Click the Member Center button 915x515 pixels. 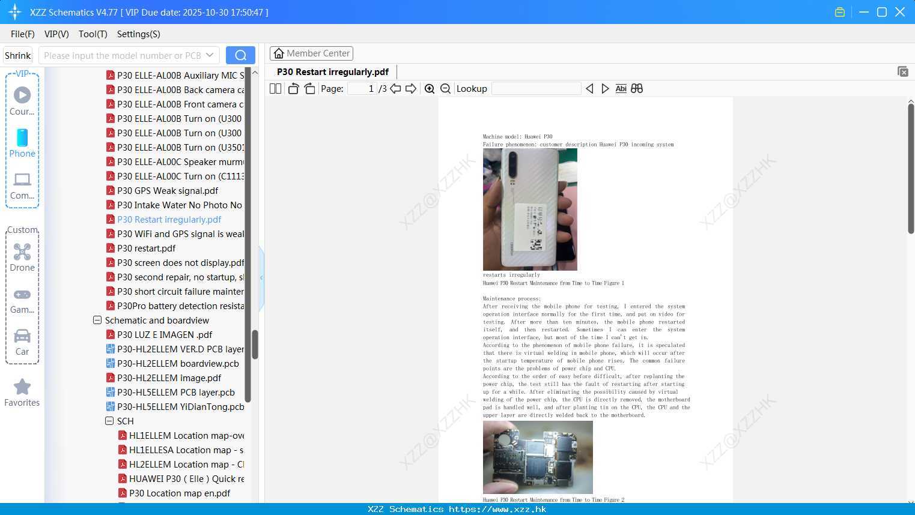(311, 53)
